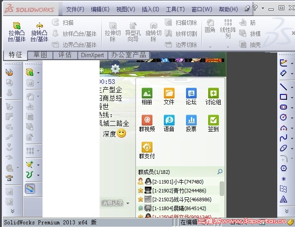Select the Fillet (圆角) tool
The height and width of the screenshot is (227, 295).
pos(210,26)
